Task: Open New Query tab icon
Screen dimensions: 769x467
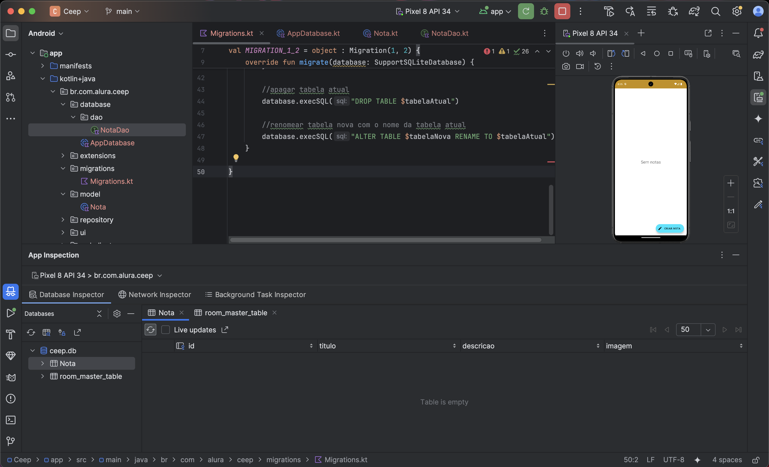Action: coord(46,332)
